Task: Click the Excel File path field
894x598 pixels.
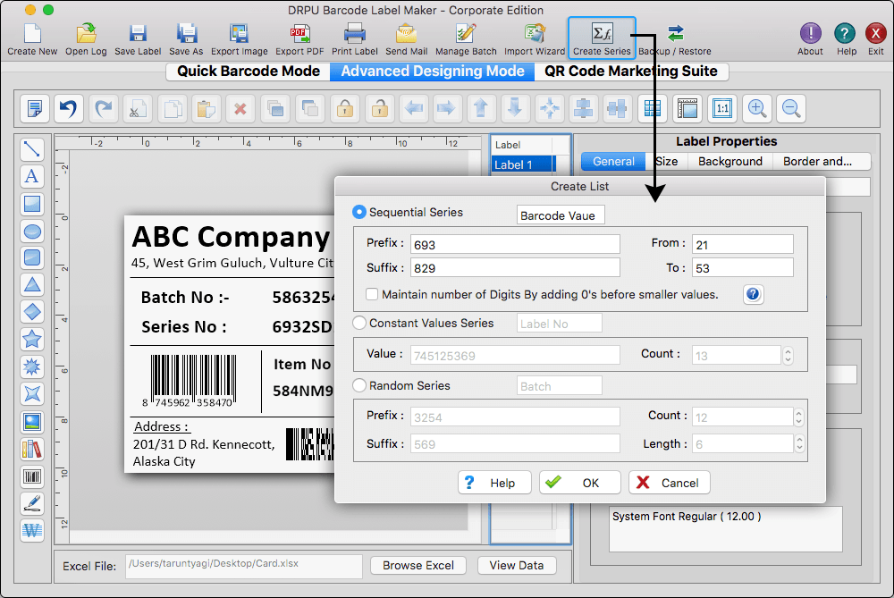Action: (243, 566)
